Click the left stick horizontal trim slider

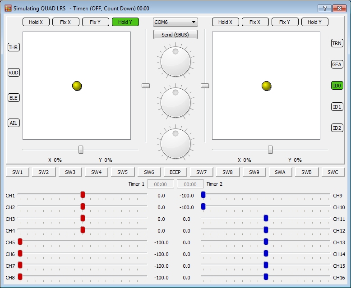(x=81, y=150)
